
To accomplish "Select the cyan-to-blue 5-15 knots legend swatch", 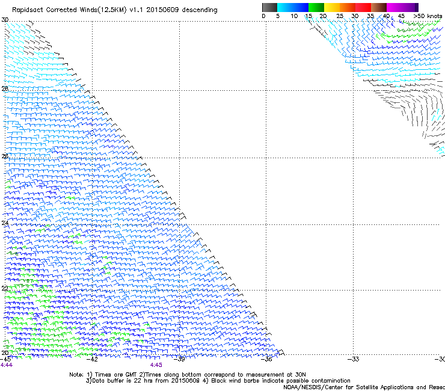I will [293, 7].
